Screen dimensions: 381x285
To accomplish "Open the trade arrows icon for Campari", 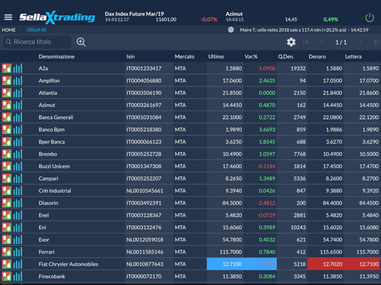I will [7, 179].
